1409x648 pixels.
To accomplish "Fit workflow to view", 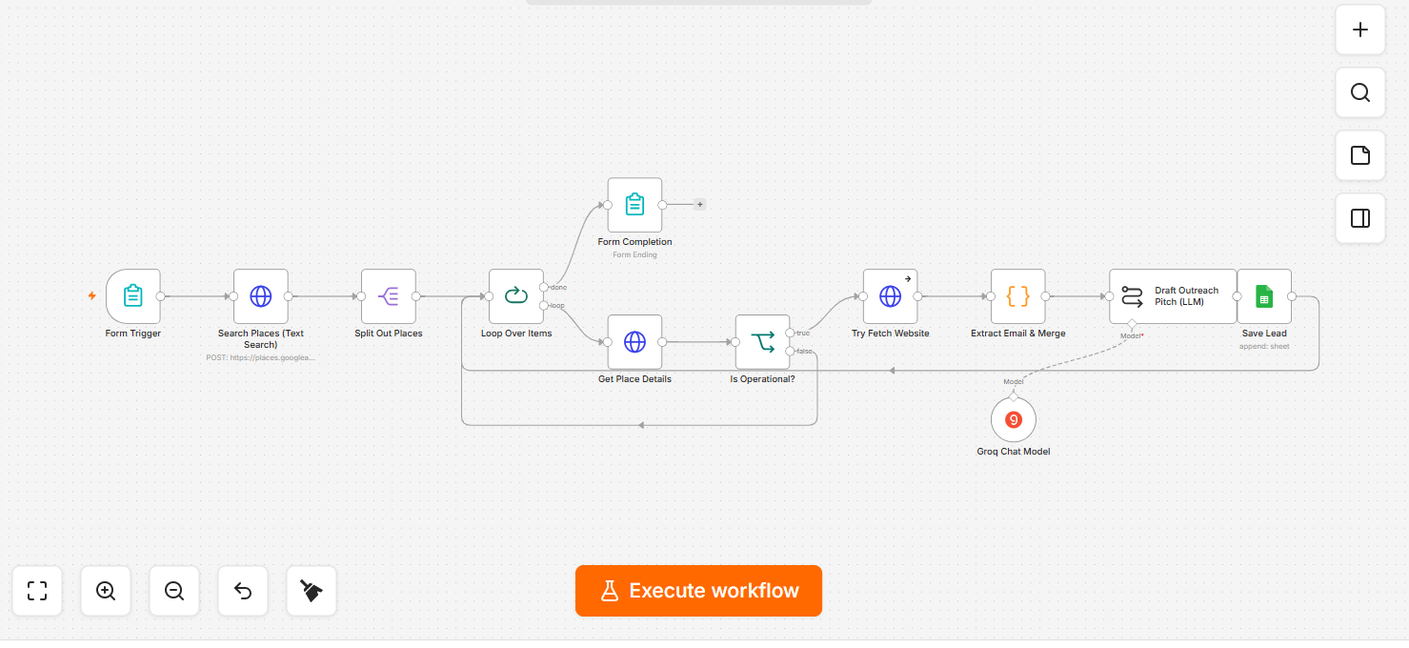I will click(x=37, y=591).
